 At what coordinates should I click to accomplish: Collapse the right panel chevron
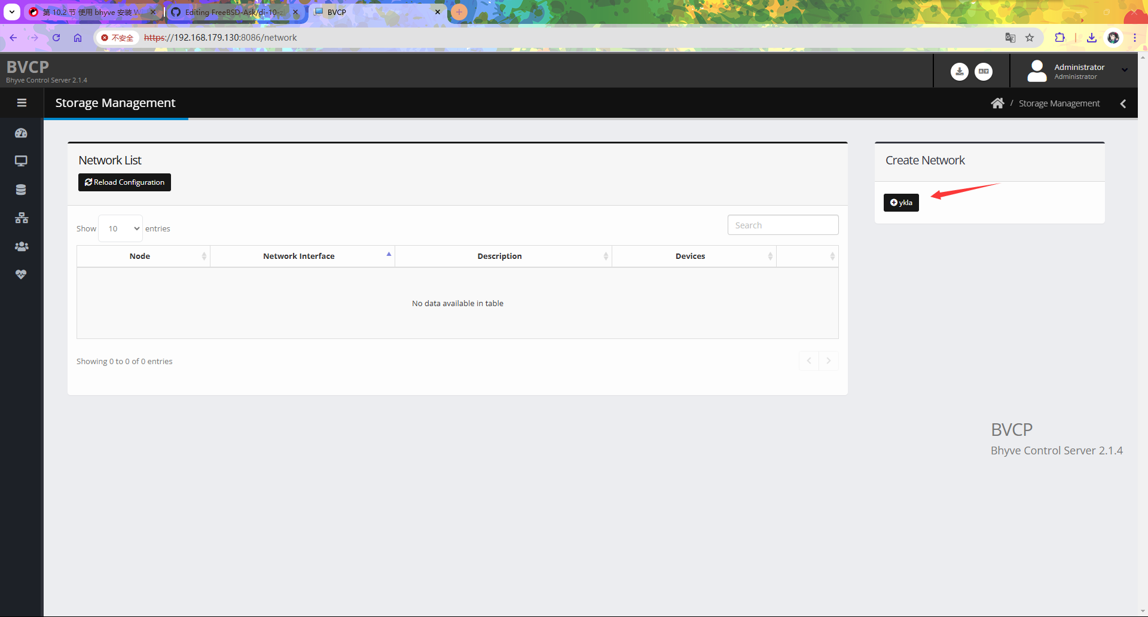click(1123, 103)
